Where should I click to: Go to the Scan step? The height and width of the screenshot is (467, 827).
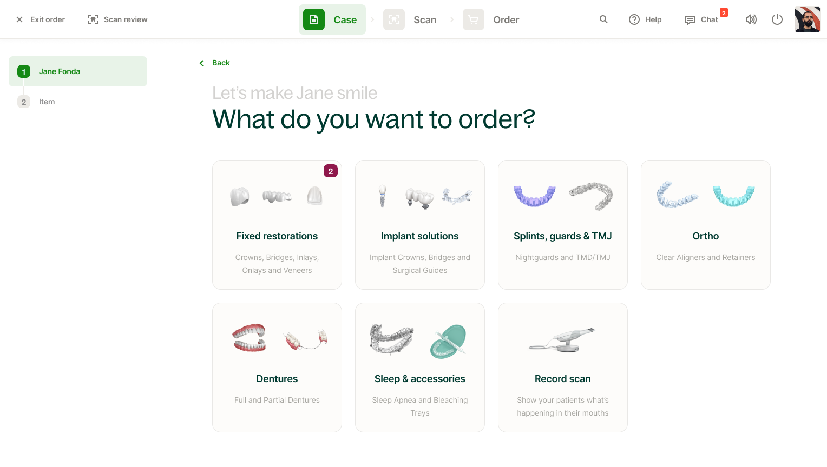click(x=410, y=19)
